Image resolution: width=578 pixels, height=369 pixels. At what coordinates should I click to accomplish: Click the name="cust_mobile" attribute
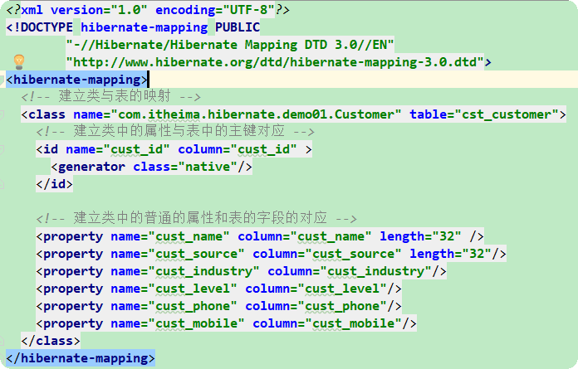[178, 323]
